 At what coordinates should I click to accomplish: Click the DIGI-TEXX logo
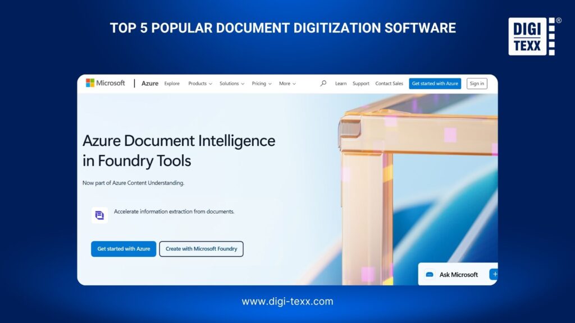534,36
